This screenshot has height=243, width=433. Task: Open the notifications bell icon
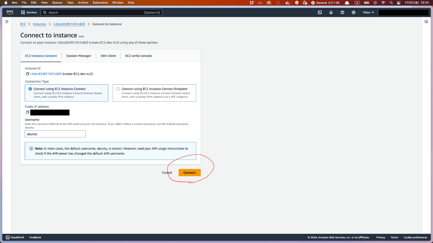(331, 12)
